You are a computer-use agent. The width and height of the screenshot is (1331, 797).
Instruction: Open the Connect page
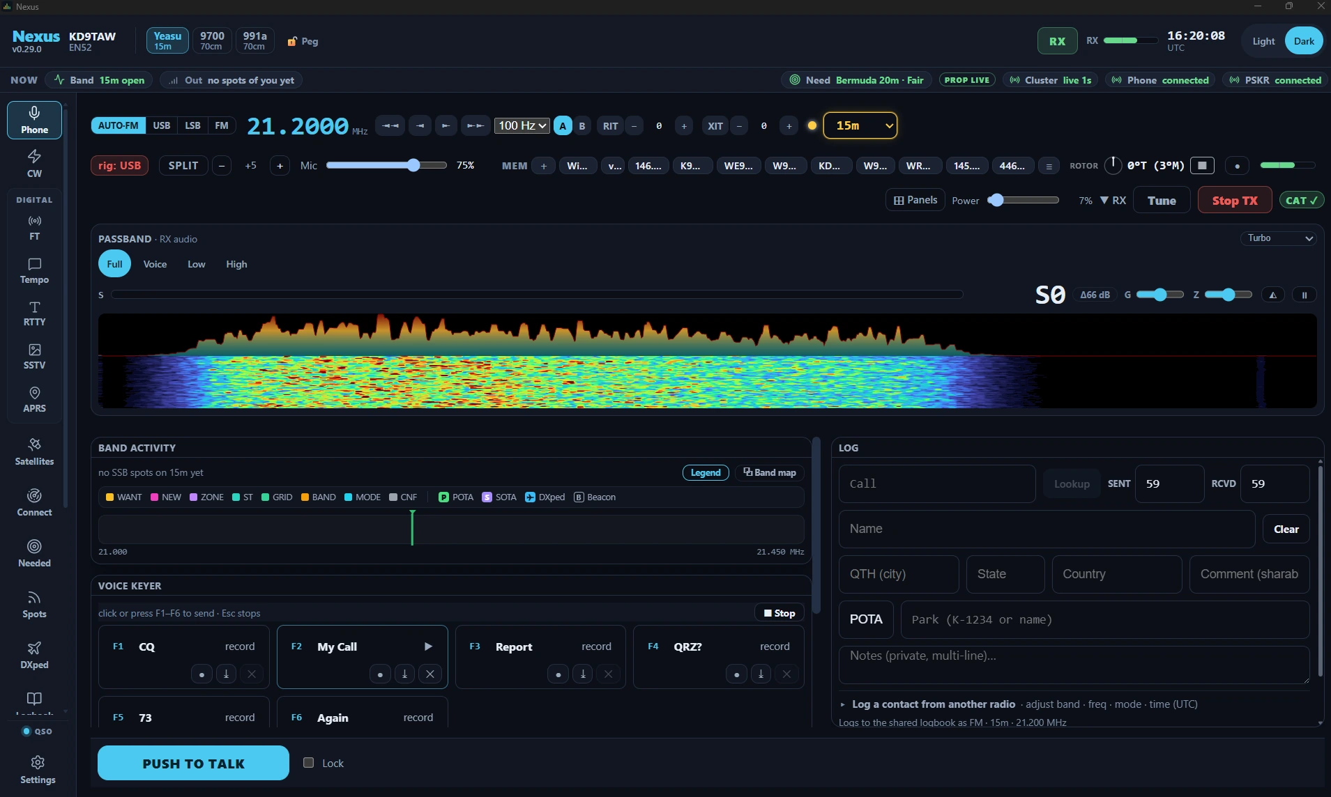pyautogui.click(x=34, y=502)
